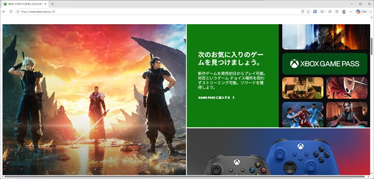Screen dimensions: 374x179
Task: Open browser History icon
Action: (x=337, y=12)
